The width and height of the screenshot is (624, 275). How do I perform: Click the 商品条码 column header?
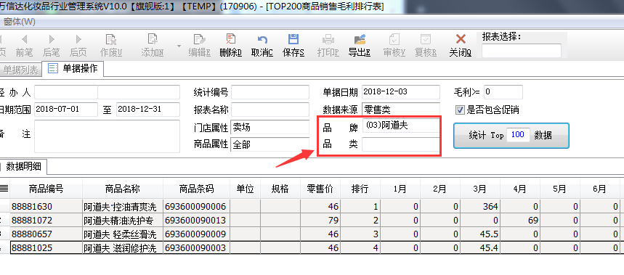coord(197,189)
